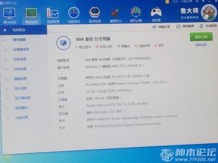
Task: Click the Windows 7 旗舰版 64位 SP1 text
Action: tap(114, 66)
